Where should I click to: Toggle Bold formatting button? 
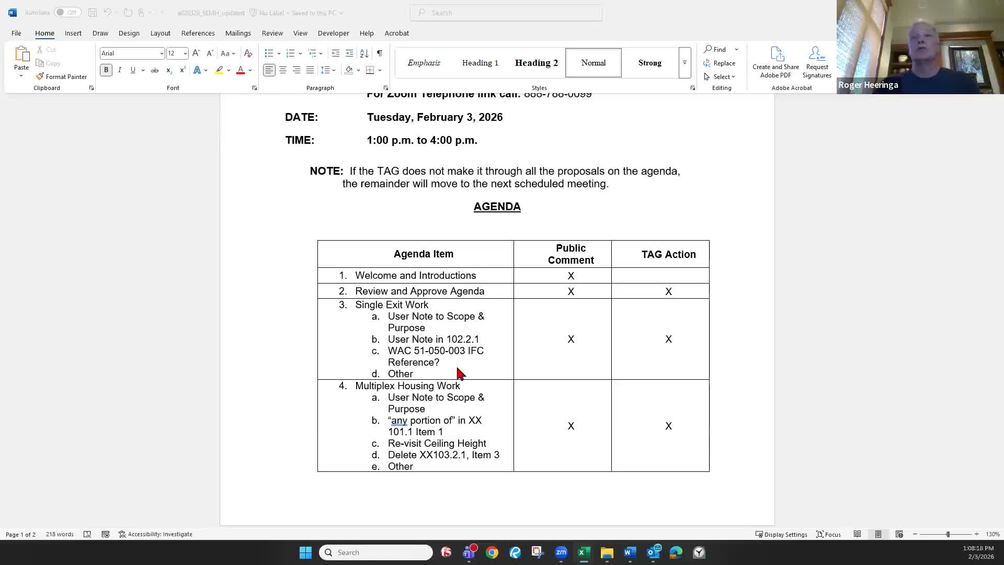coord(106,70)
